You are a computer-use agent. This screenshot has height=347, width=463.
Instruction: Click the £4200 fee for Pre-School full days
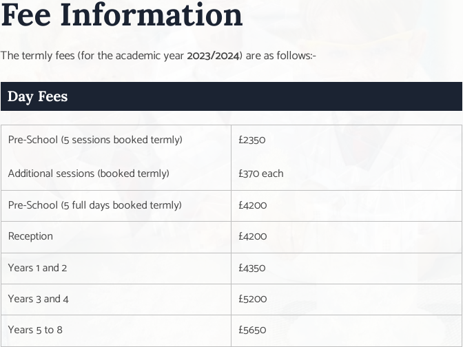(252, 205)
